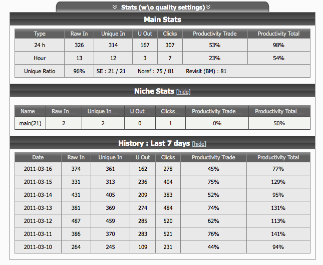This screenshot has width=323, height=265.
Task: Click the Main Stats section header
Action: click(x=162, y=20)
